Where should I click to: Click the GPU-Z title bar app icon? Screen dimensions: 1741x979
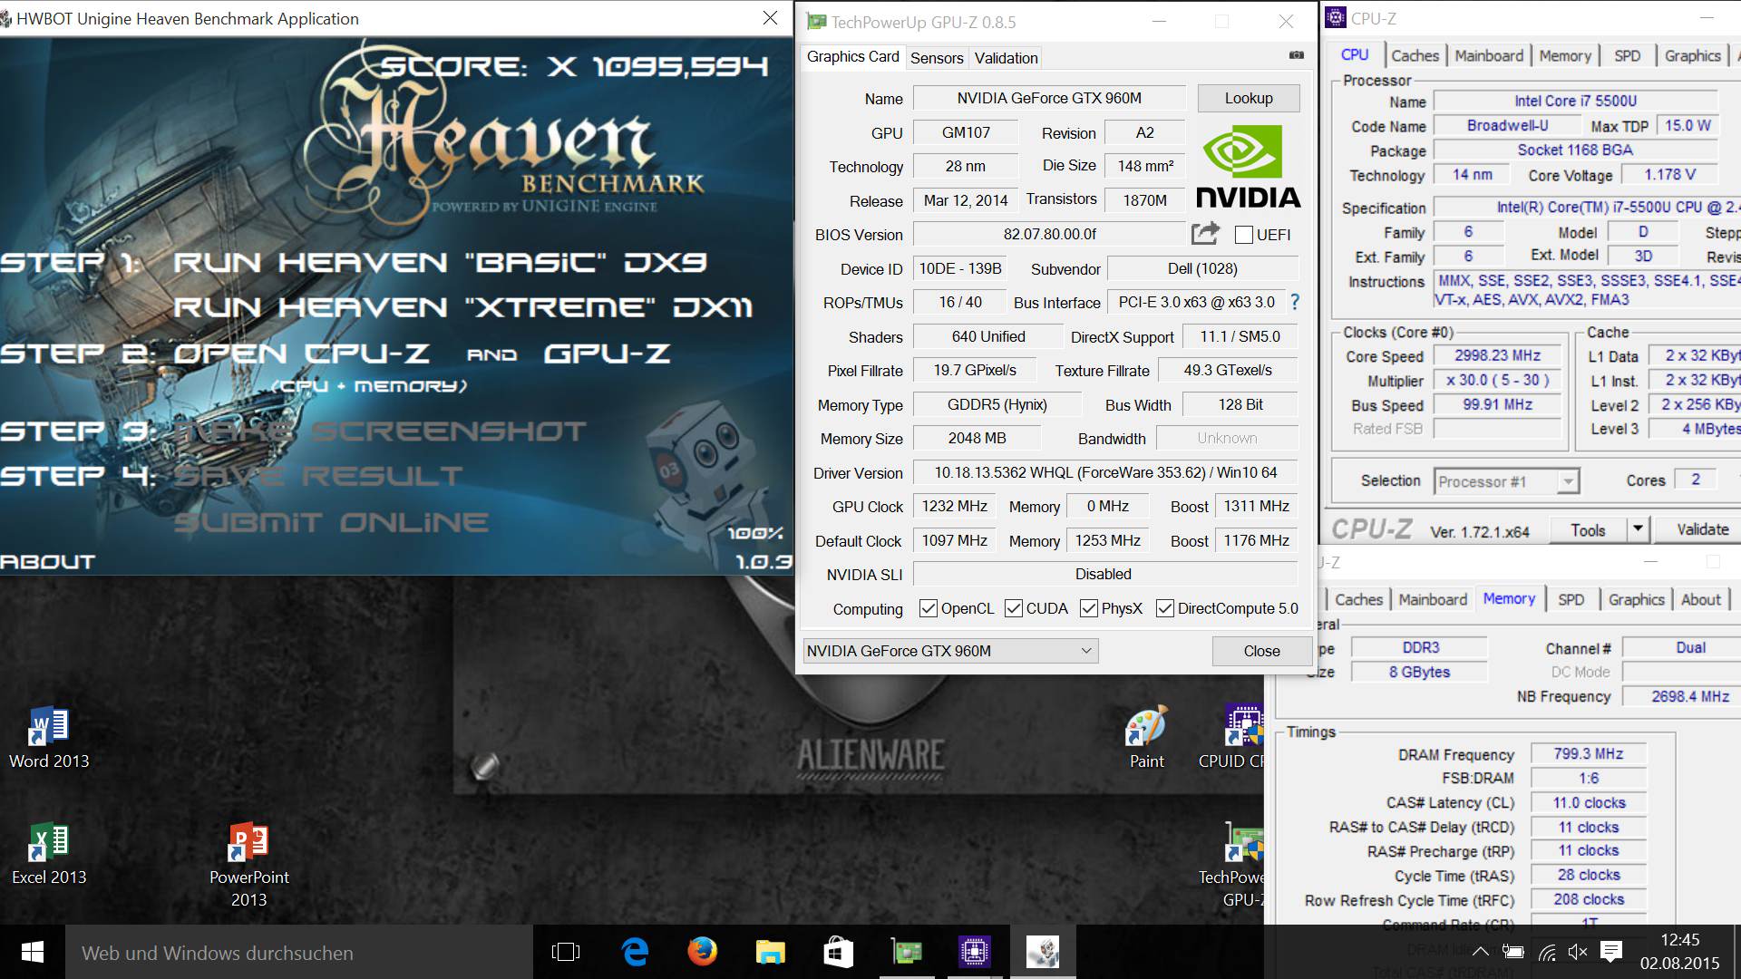point(816,21)
